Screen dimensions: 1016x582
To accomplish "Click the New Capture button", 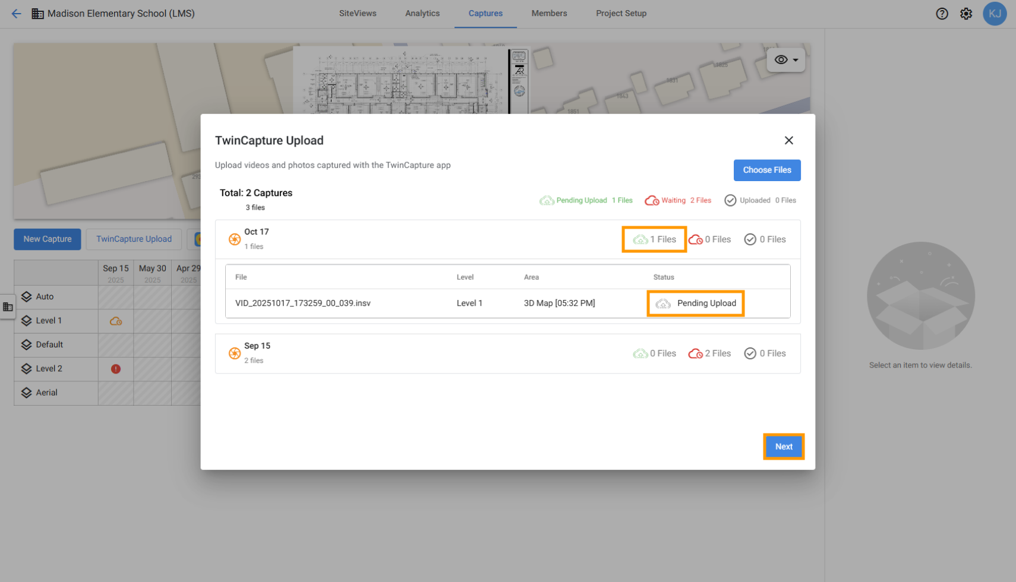I will pos(48,239).
